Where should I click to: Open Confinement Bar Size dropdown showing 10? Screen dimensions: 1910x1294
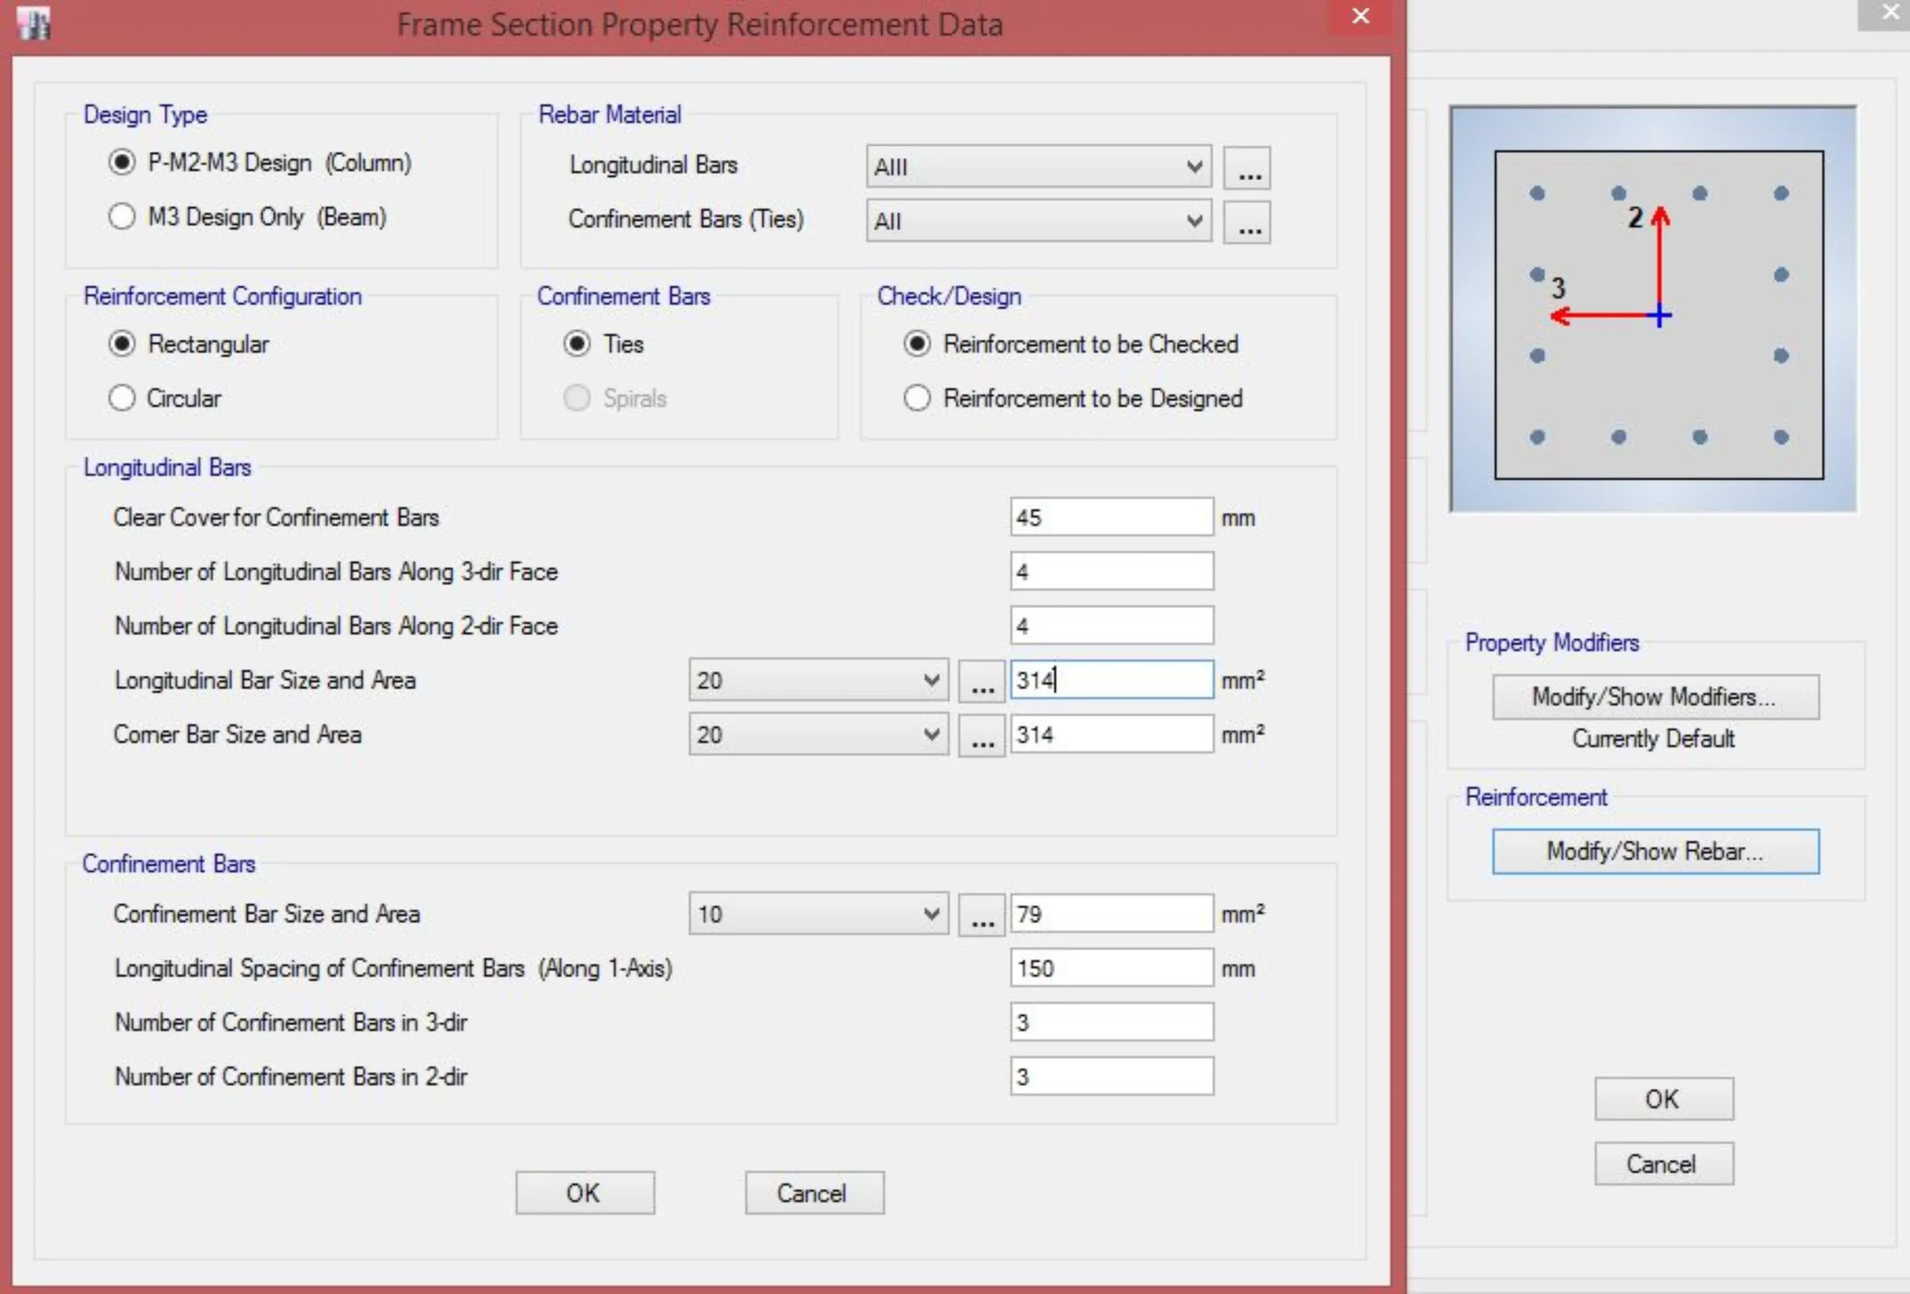[818, 914]
